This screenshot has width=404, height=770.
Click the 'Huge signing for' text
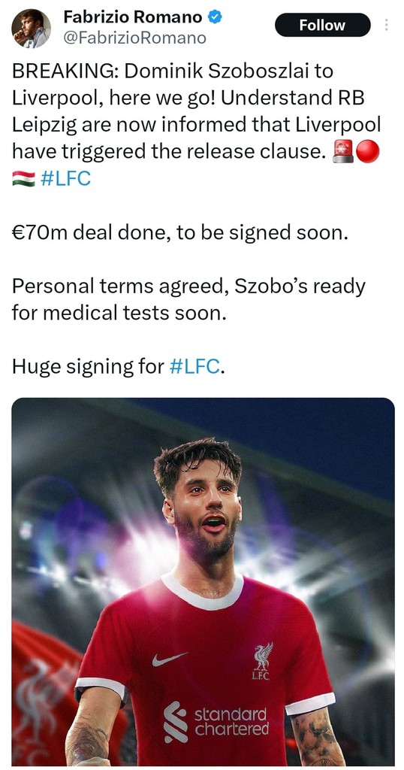89,367
